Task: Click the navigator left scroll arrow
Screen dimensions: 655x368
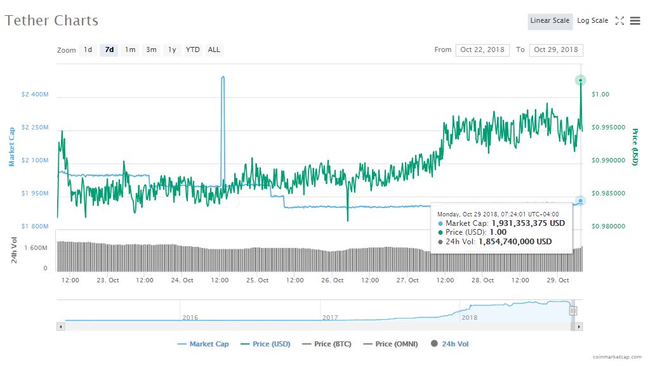Action: coord(61,326)
